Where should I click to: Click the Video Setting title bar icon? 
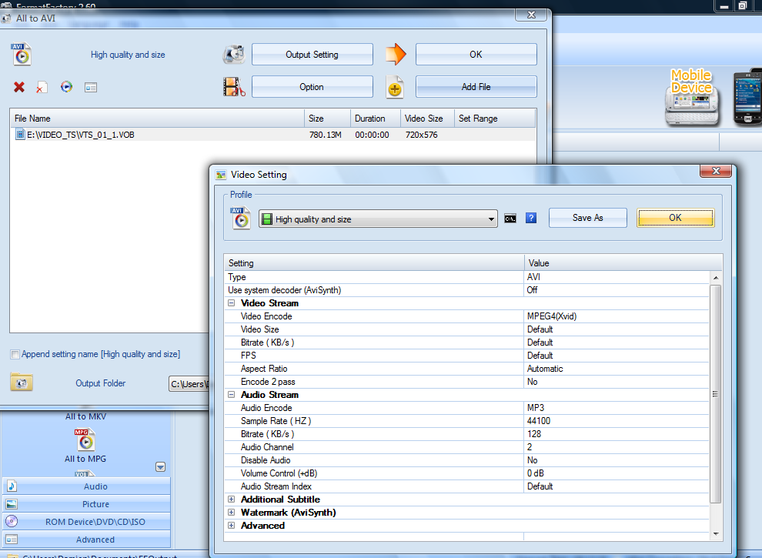(x=221, y=175)
